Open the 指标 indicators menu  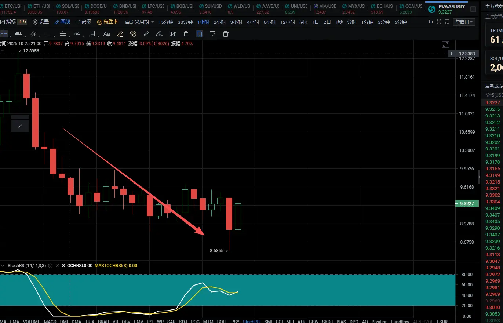[8, 22]
